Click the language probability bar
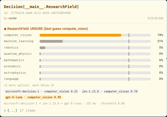 click(95, 79)
